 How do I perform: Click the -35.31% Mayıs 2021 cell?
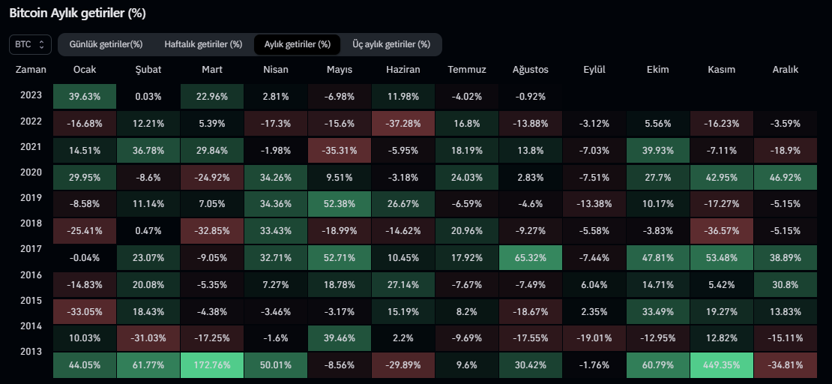click(x=339, y=150)
